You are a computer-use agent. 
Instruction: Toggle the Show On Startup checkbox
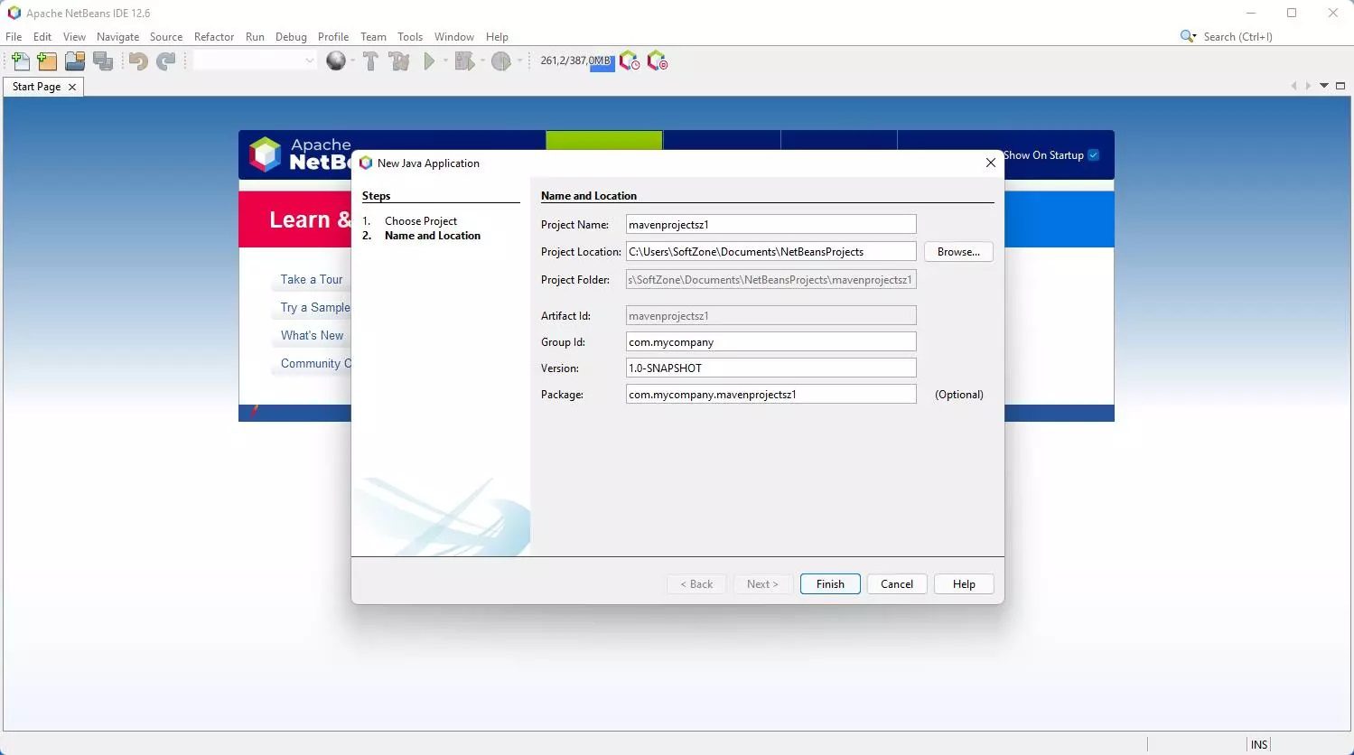pos(1093,154)
